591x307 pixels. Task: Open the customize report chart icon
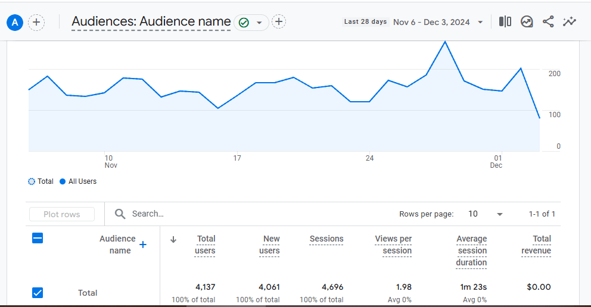coord(527,22)
